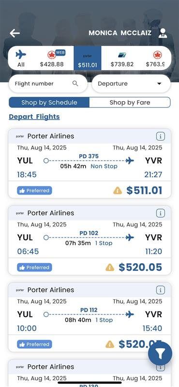Choose the $739.82 airline tab
This screenshot has width=179, height=387.
click(x=122, y=58)
